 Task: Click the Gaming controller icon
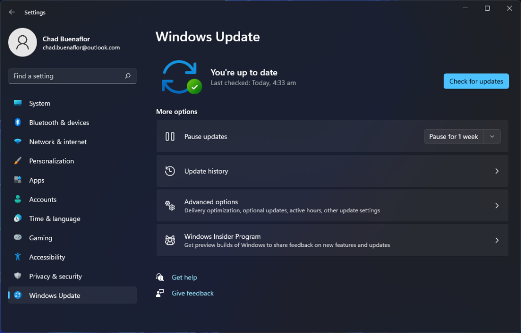(18, 237)
